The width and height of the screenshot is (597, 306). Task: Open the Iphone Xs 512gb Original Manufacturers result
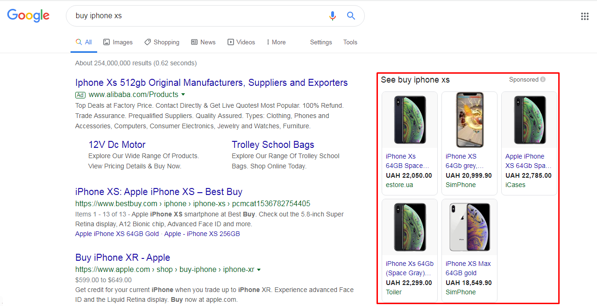212,83
